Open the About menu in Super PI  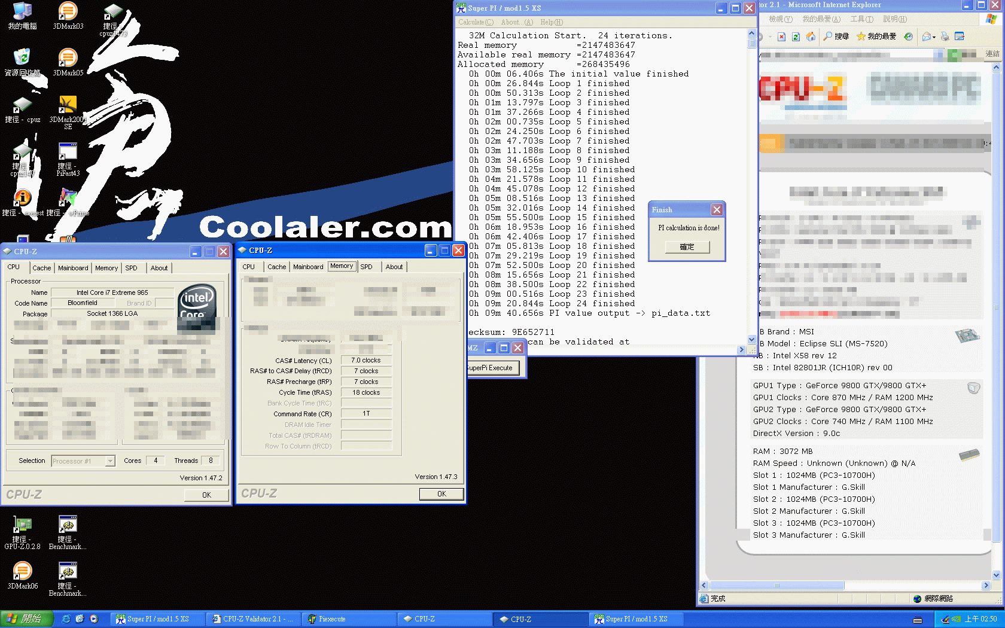(517, 22)
